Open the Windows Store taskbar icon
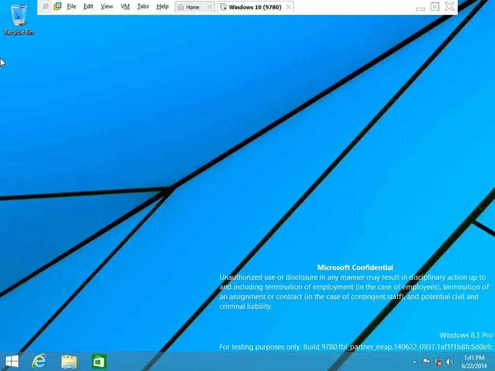Screen dimensions: 495x371 (99, 361)
